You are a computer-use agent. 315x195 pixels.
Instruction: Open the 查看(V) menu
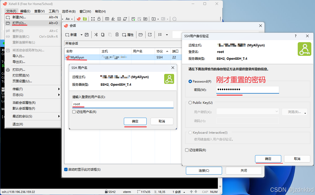[x=39, y=11]
